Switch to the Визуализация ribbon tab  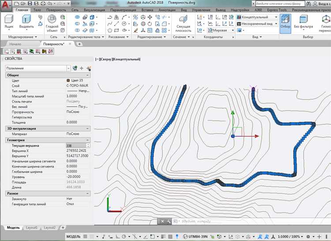coord(94,10)
